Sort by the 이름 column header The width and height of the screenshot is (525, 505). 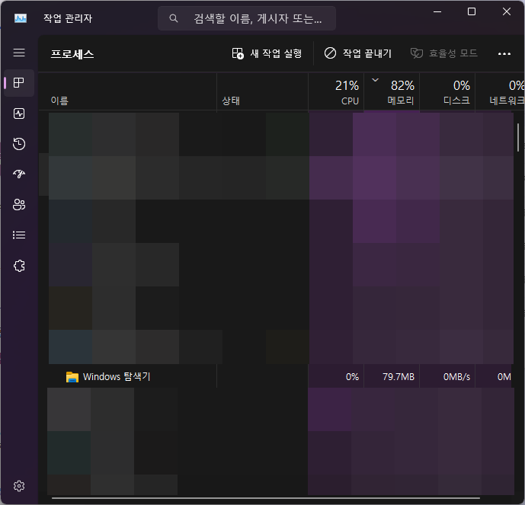(x=127, y=91)
